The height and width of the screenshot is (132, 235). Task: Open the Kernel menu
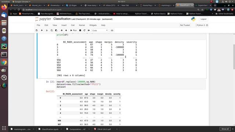82,25
